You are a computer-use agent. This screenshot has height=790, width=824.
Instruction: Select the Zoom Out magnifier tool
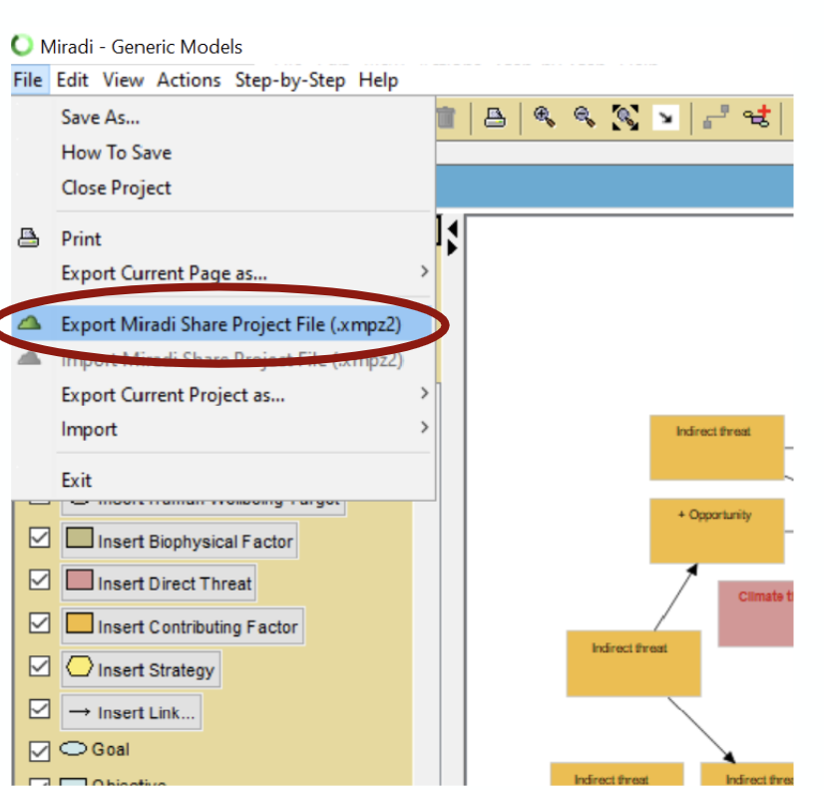pos(586,117)
